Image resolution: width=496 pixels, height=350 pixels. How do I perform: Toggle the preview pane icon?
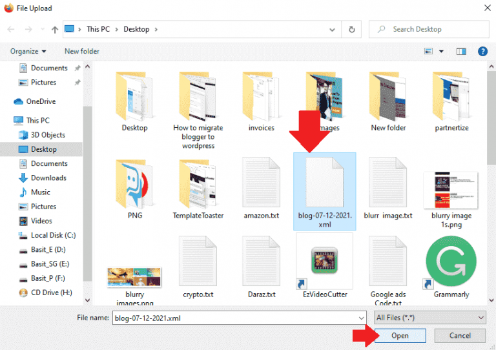(x=461, y=51)
